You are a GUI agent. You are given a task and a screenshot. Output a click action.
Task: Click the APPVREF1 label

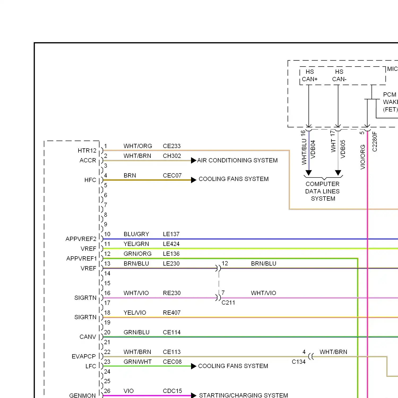[x=81, y=259]
